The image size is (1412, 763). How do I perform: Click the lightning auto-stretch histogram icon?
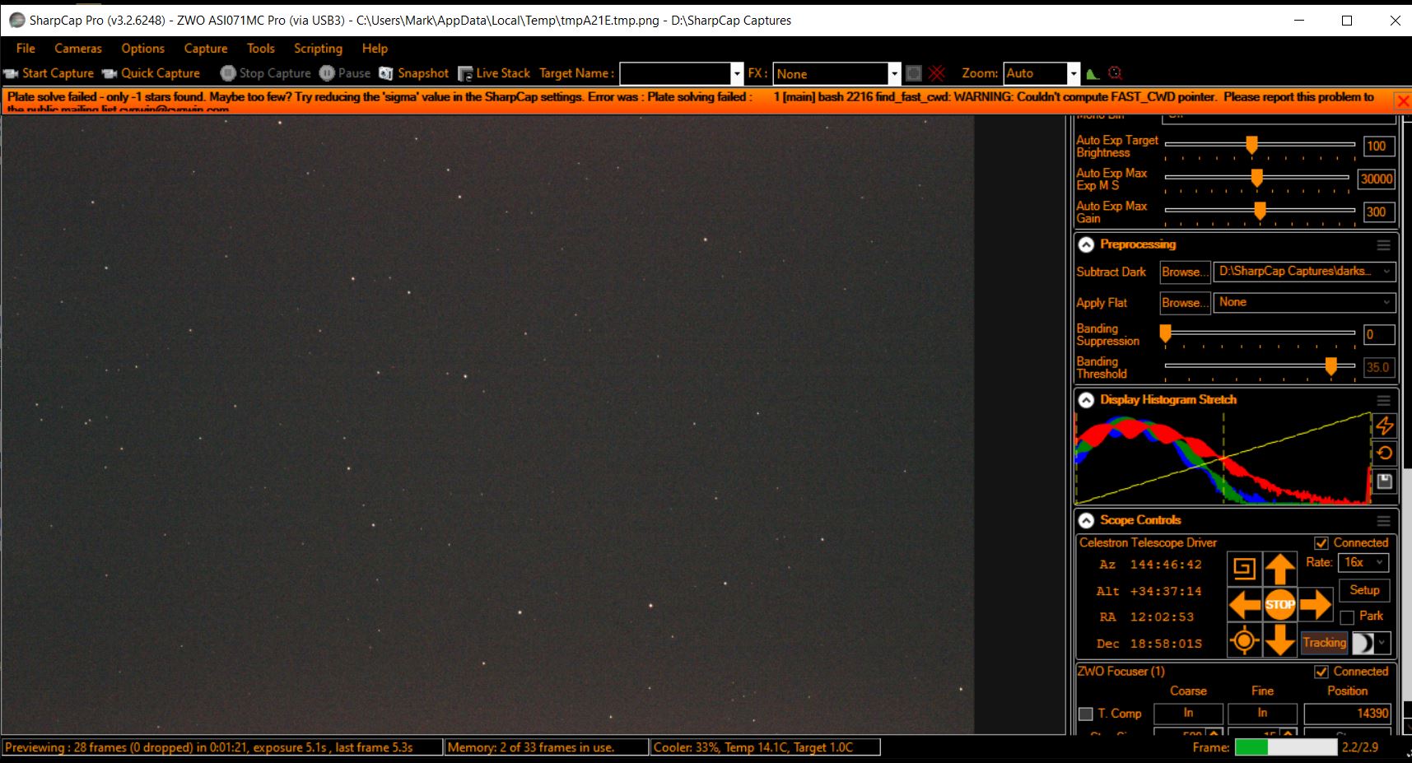pyautogui.click(x=1385, y=426)
